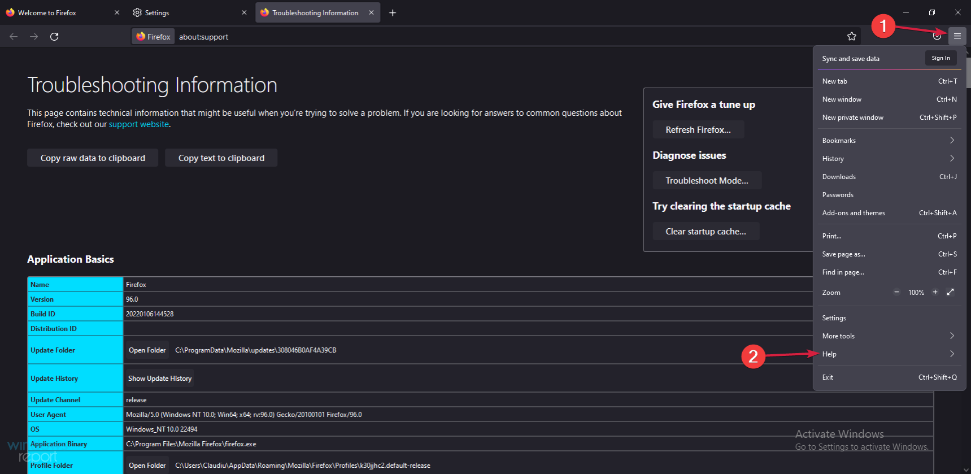Click Copy raw data to clipboard

93,158
